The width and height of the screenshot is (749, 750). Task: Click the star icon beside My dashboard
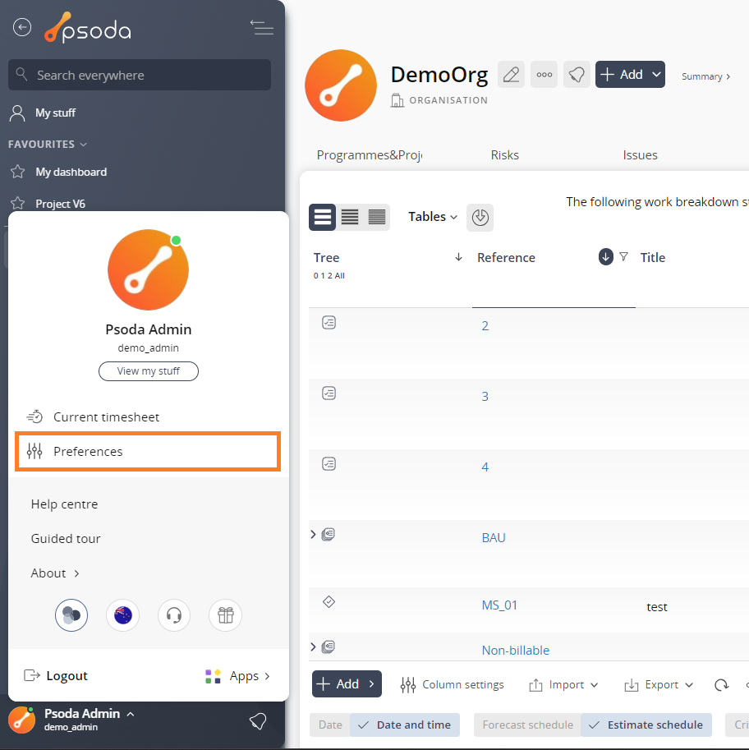click(18, 172)
